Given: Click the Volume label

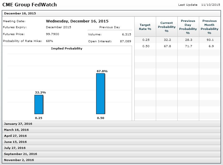Looking at the screenshot, I should click(95, 34).
